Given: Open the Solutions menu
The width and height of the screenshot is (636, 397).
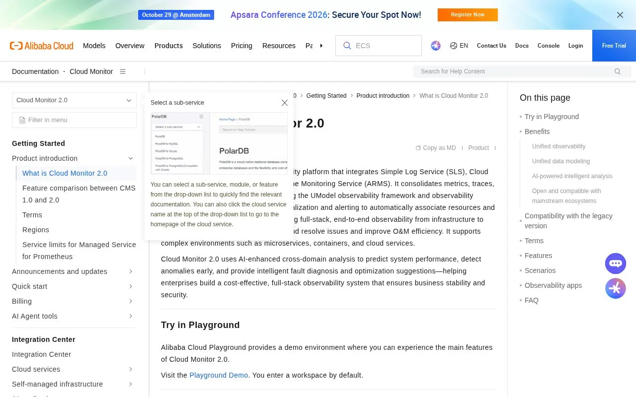Looking at the screenshot, I should pos(207,46).
